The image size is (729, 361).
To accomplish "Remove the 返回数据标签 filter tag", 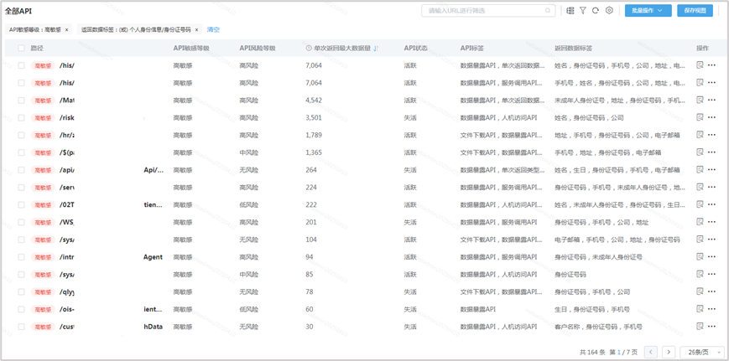I will 197,29.
